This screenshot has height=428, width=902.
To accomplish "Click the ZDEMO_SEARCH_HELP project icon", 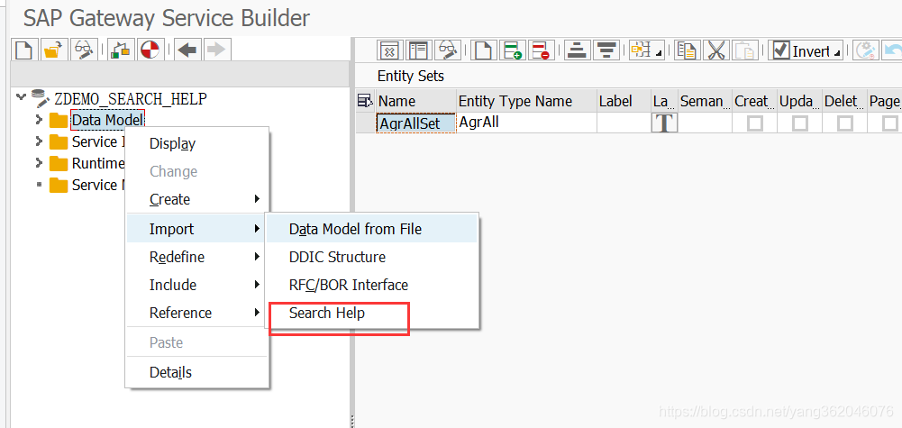I will [41, 98].
